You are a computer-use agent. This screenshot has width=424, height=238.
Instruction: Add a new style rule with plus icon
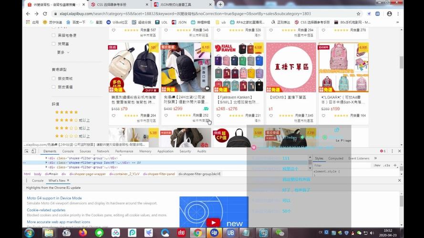coord(395,165)
